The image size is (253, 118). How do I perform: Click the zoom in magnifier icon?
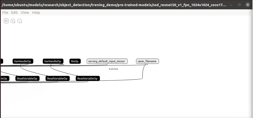click(13, 21)
